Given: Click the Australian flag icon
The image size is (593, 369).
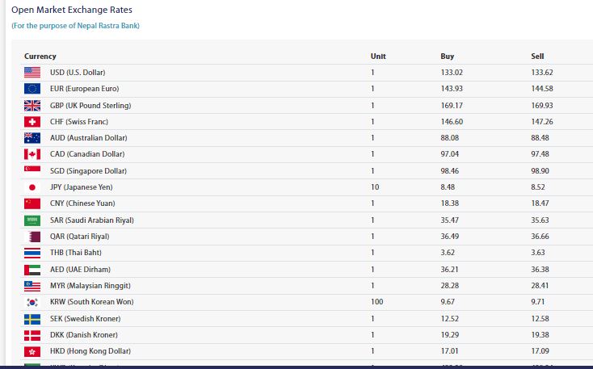Looking at the screenshot, I should (x=32, y=138).
